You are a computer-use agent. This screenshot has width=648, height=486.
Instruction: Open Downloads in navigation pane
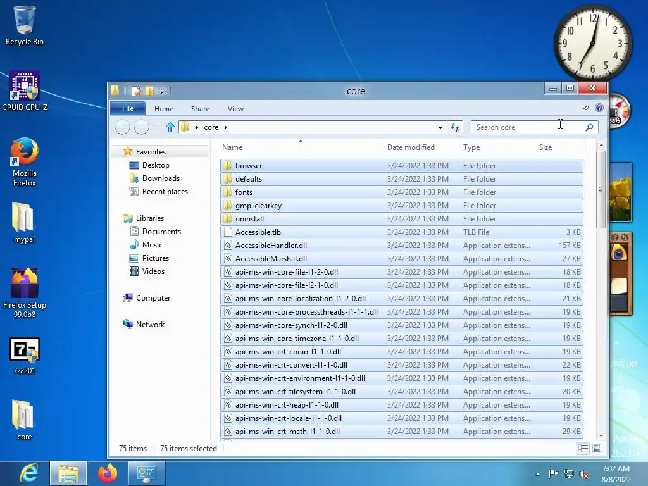(x=161, y=178)
